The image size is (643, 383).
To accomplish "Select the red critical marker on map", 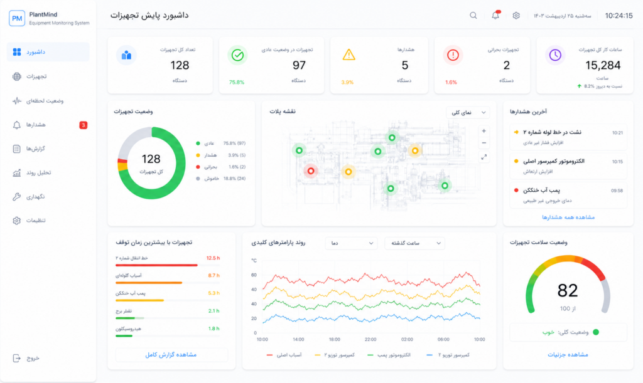I will pos(311,171).
